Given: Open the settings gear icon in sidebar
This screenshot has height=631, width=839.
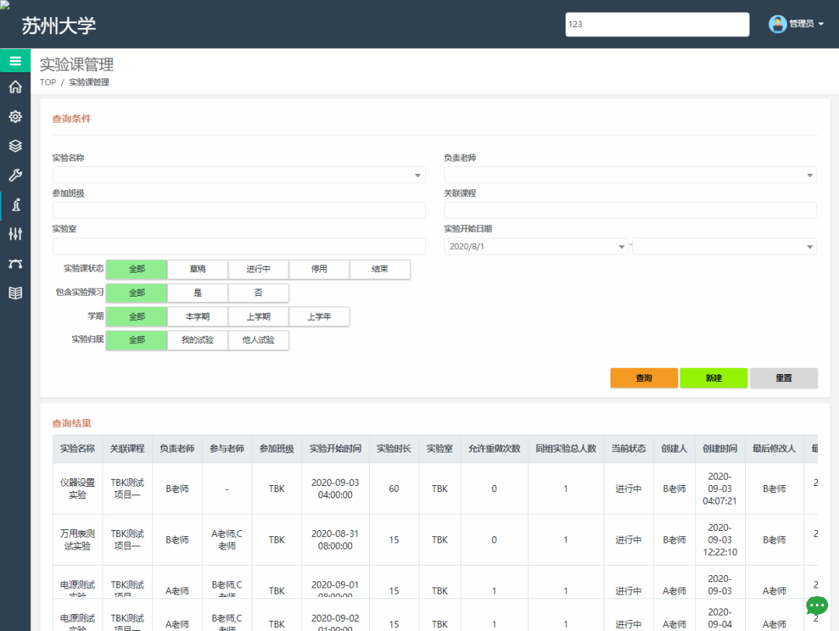Looking at the screenshot, I should (16, 116).
